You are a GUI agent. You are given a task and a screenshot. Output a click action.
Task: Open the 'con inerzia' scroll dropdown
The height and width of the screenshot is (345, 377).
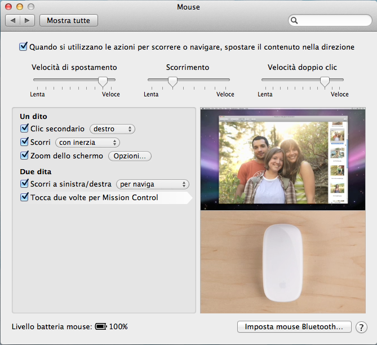tap(87, 143)
